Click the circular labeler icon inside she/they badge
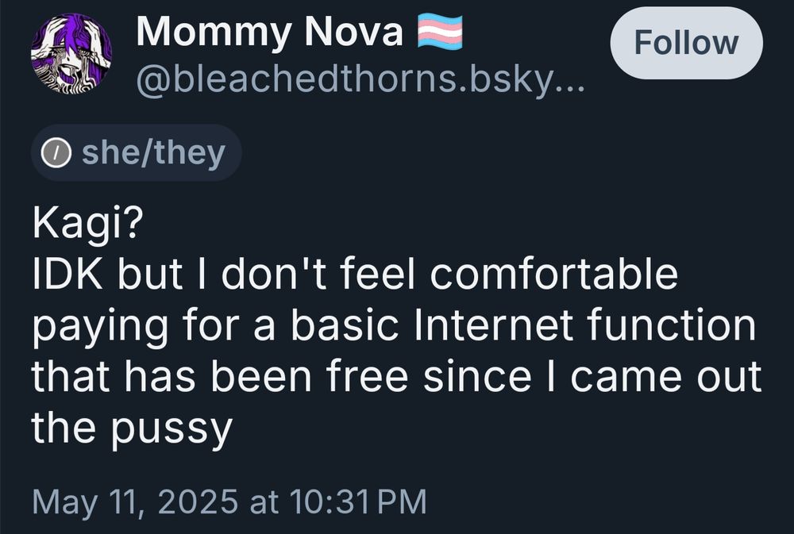 pyautogui.click(x=56, y=153)
